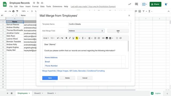Click the print icon
The height and width of the screenshot is (96, 171).
(x=13, y=11)
